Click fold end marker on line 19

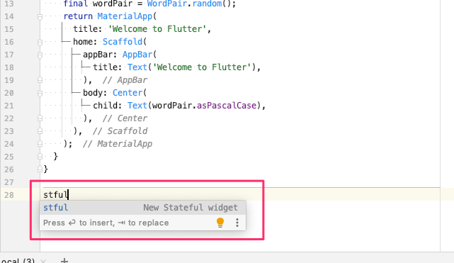click(x=40, y=80)
